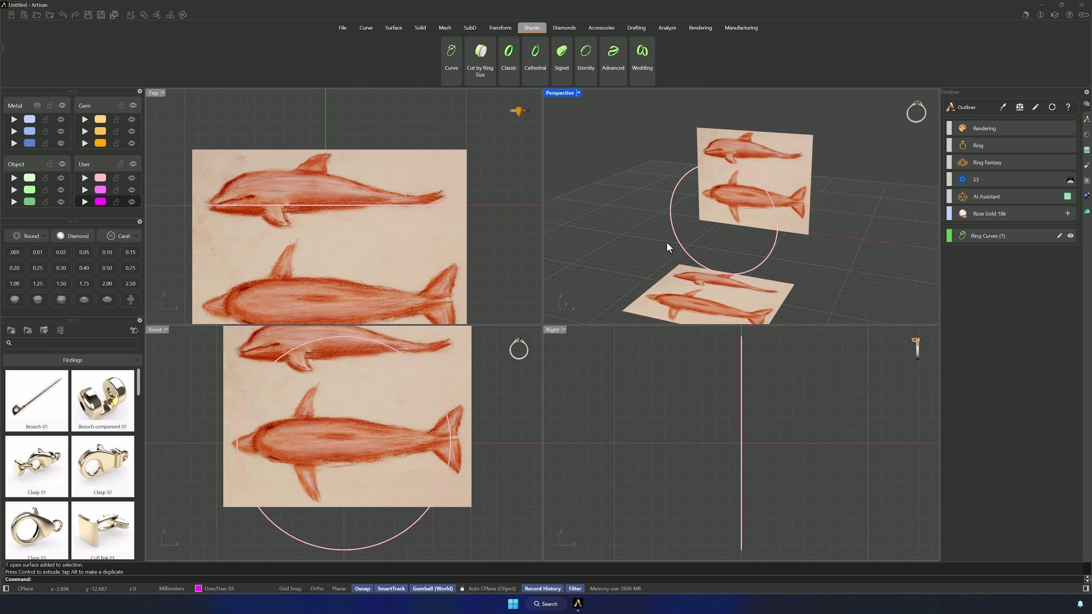Click the Filter button in status bar
Viewport: 1092px width, 614px height.
click(x=575, y=589)
